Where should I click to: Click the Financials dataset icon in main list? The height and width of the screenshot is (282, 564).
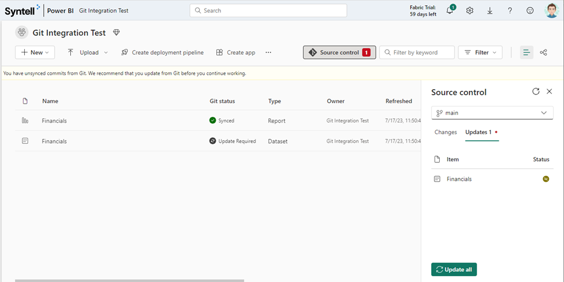(25, 141)
